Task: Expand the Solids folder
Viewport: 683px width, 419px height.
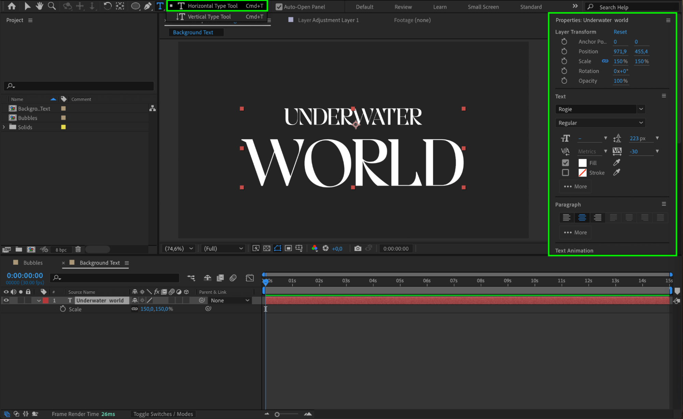Action: [x=4, y=127]
